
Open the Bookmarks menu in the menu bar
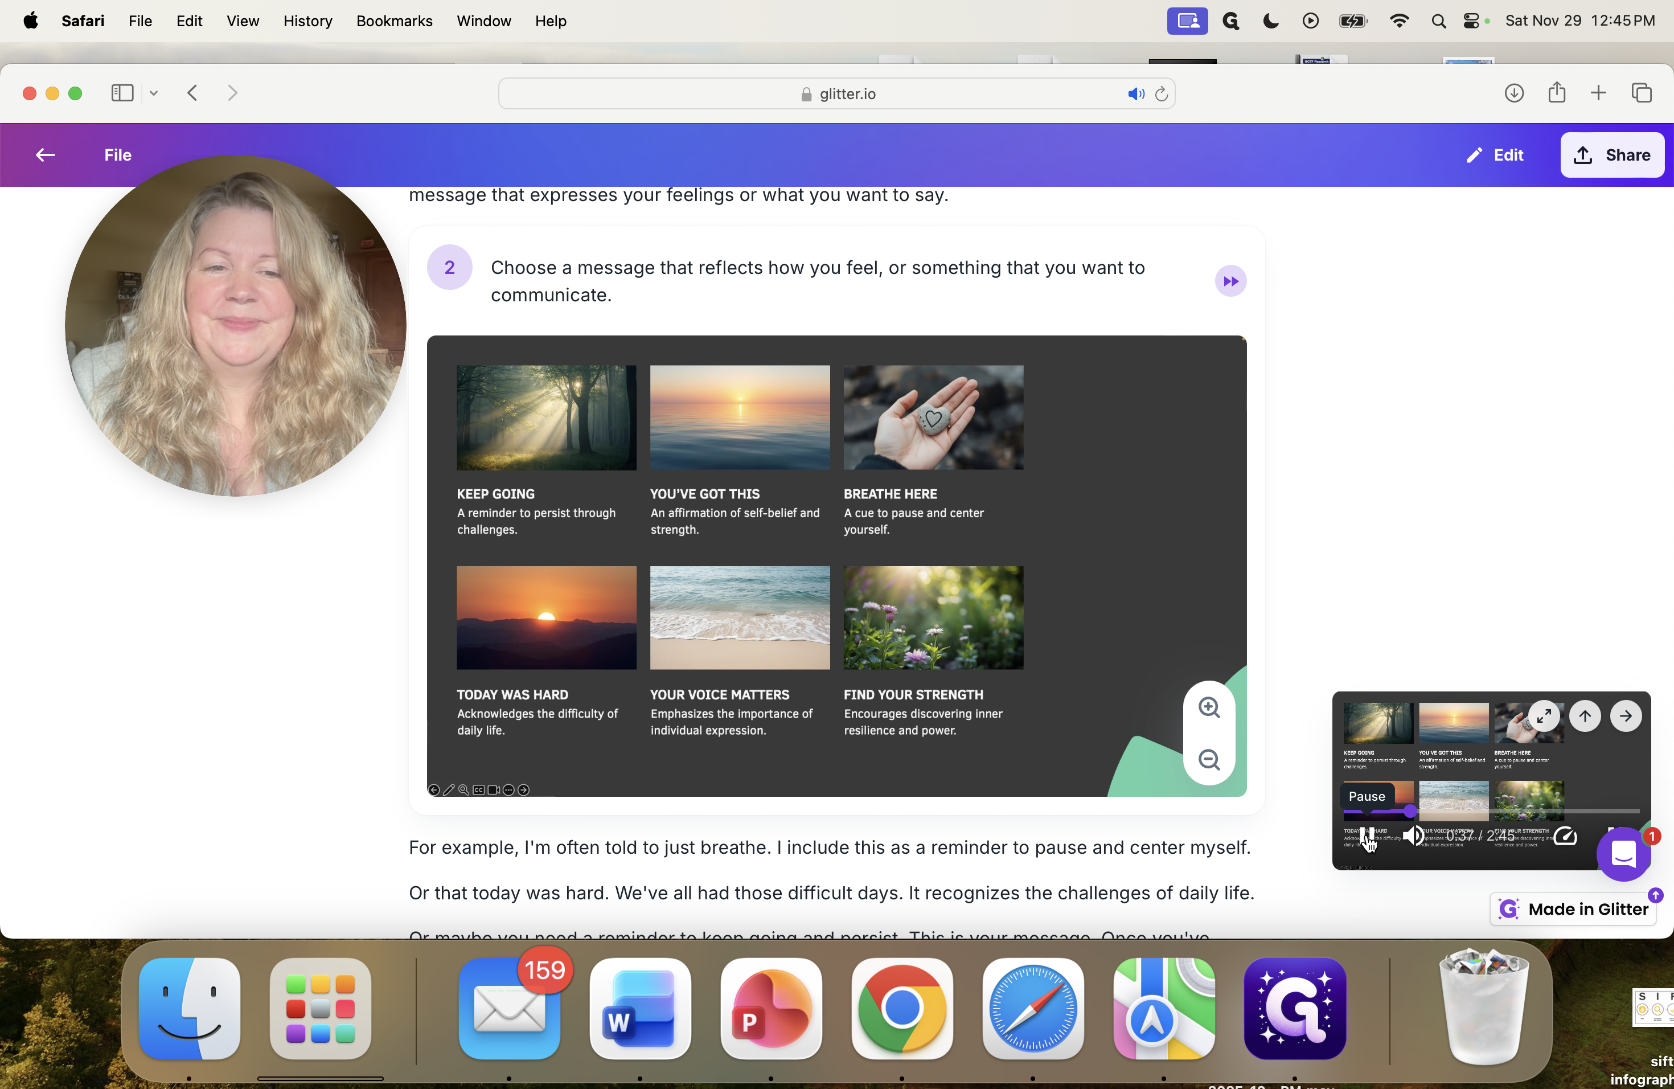tap(394, 21)
